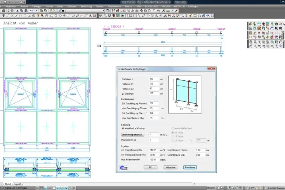Click the Berechnen button

190,167
